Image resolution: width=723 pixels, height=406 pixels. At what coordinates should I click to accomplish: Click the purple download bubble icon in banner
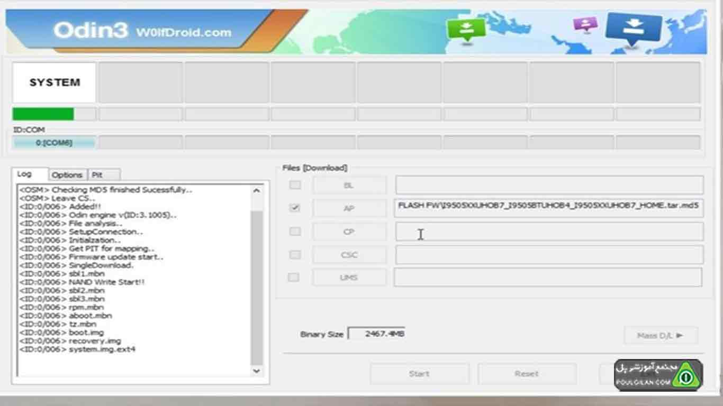tap(585, 24)
